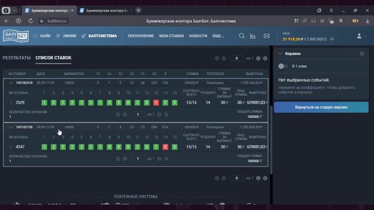
Task: Click the red outcome 13 in coupon 2529
Action: (x=156, y=103)
